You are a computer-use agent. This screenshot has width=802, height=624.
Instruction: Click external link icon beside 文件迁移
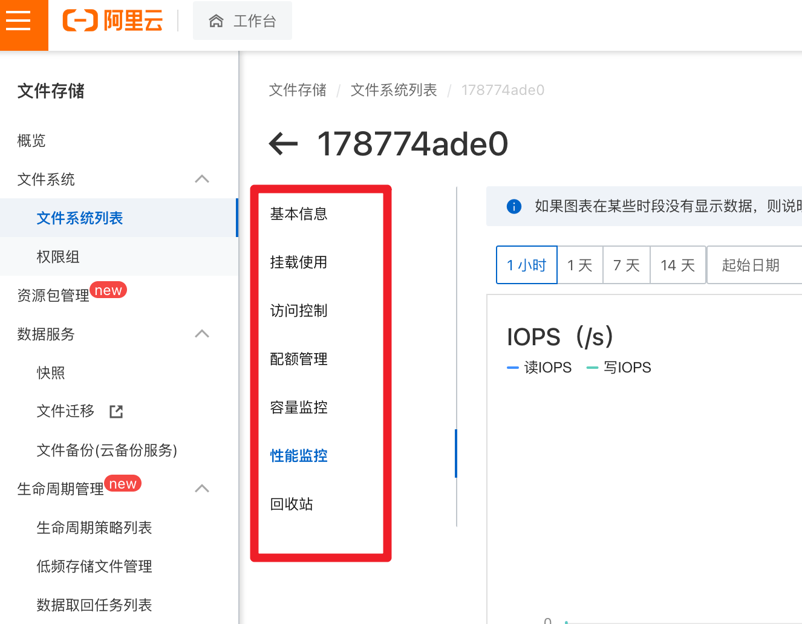click(x=115, y=411)
